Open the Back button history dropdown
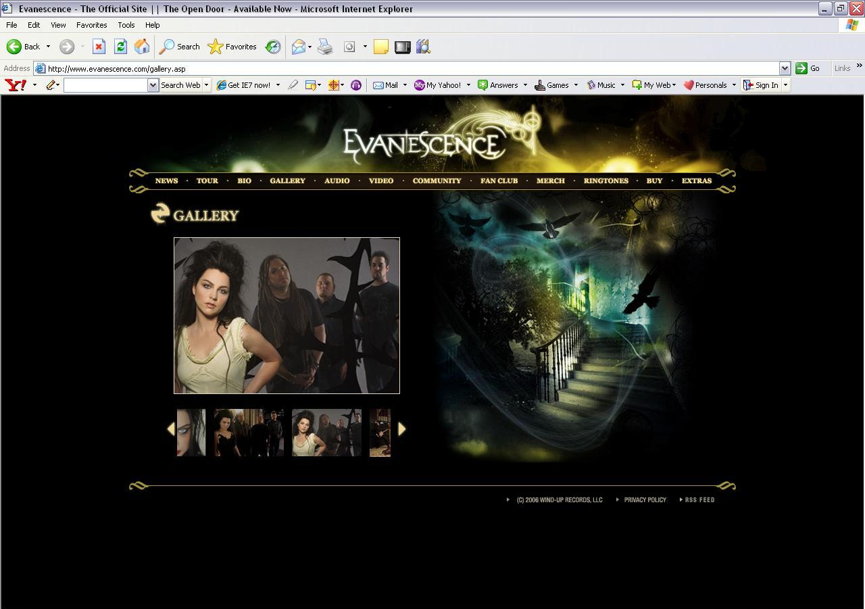865x609 pixels. 48,47
